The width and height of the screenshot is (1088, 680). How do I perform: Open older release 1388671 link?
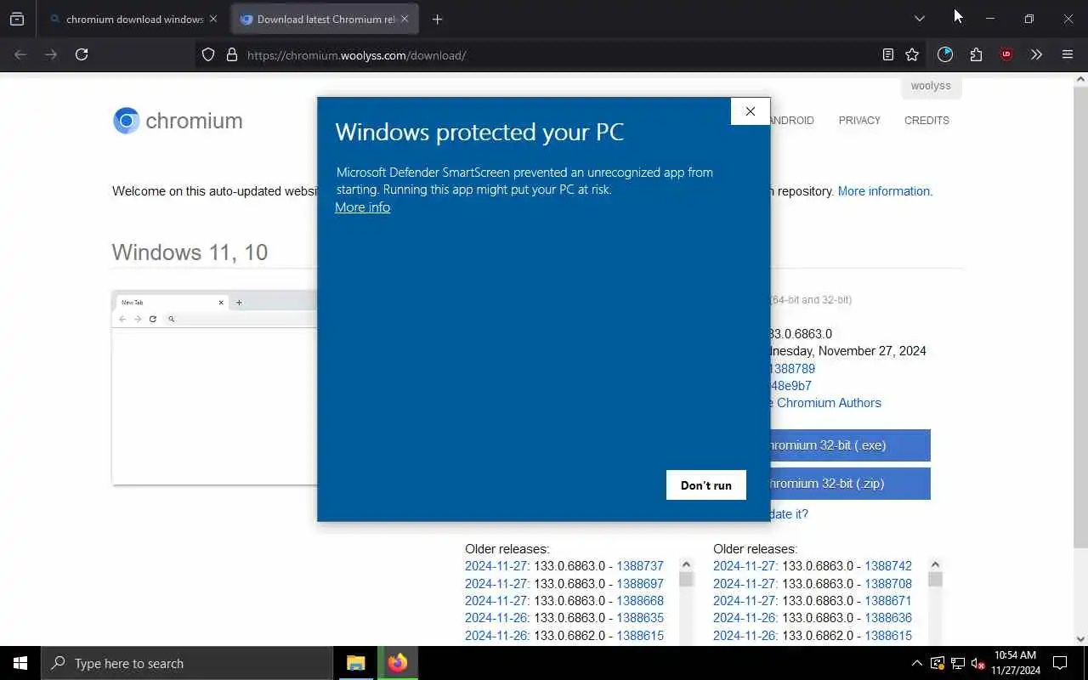click(888, 601)
